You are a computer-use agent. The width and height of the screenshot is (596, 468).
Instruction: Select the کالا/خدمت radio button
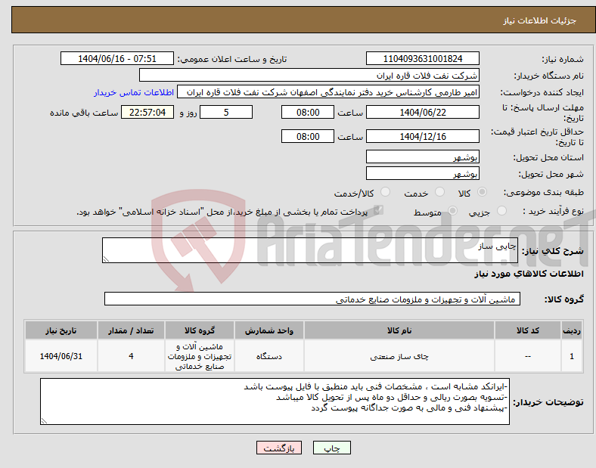(386, 192)
